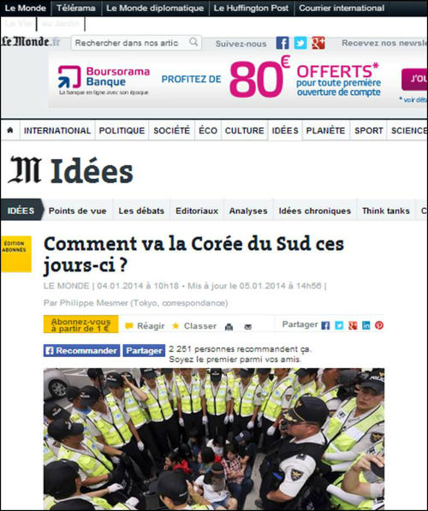
Task: Open Le Monde Twitter icon
Action: pyautogui.click(x=300, y=43)
